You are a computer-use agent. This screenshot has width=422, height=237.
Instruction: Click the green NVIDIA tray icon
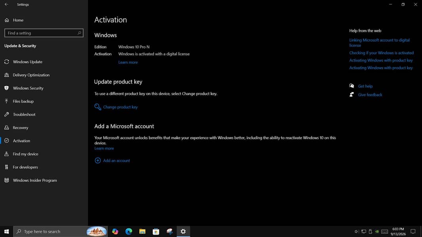(377, 231)
